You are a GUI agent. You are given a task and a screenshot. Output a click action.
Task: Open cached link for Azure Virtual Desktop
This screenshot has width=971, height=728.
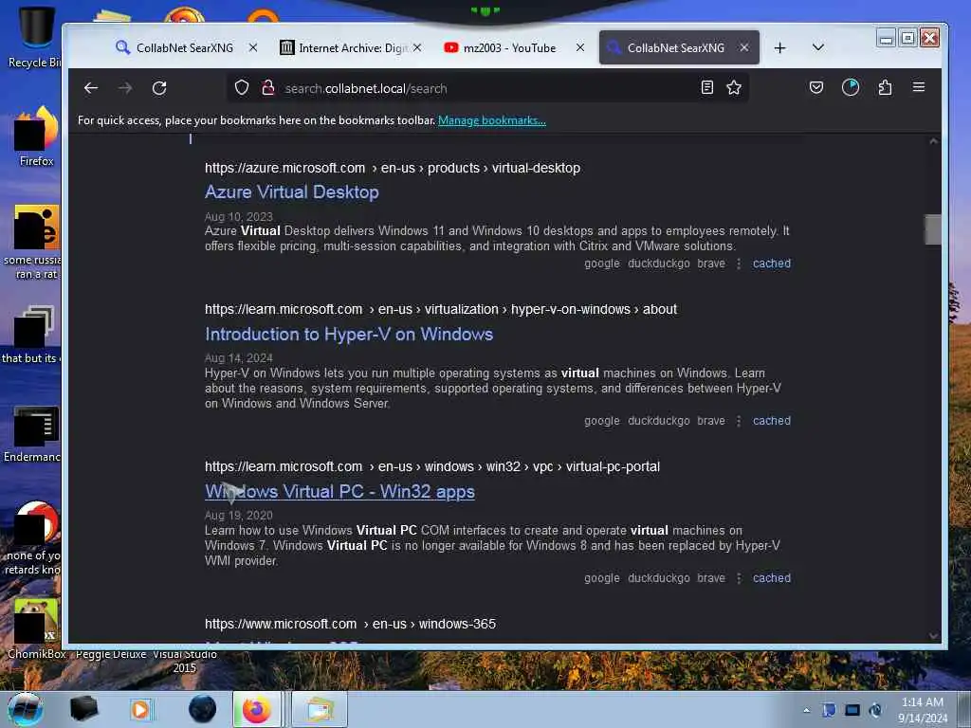[771, 264]
